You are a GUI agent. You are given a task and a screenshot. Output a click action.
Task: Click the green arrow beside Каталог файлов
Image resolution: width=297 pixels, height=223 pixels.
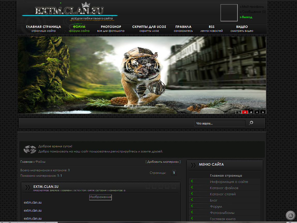pyautogui.click(x=192, y=188)
